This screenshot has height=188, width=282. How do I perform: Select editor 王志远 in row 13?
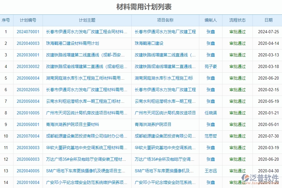211,171
